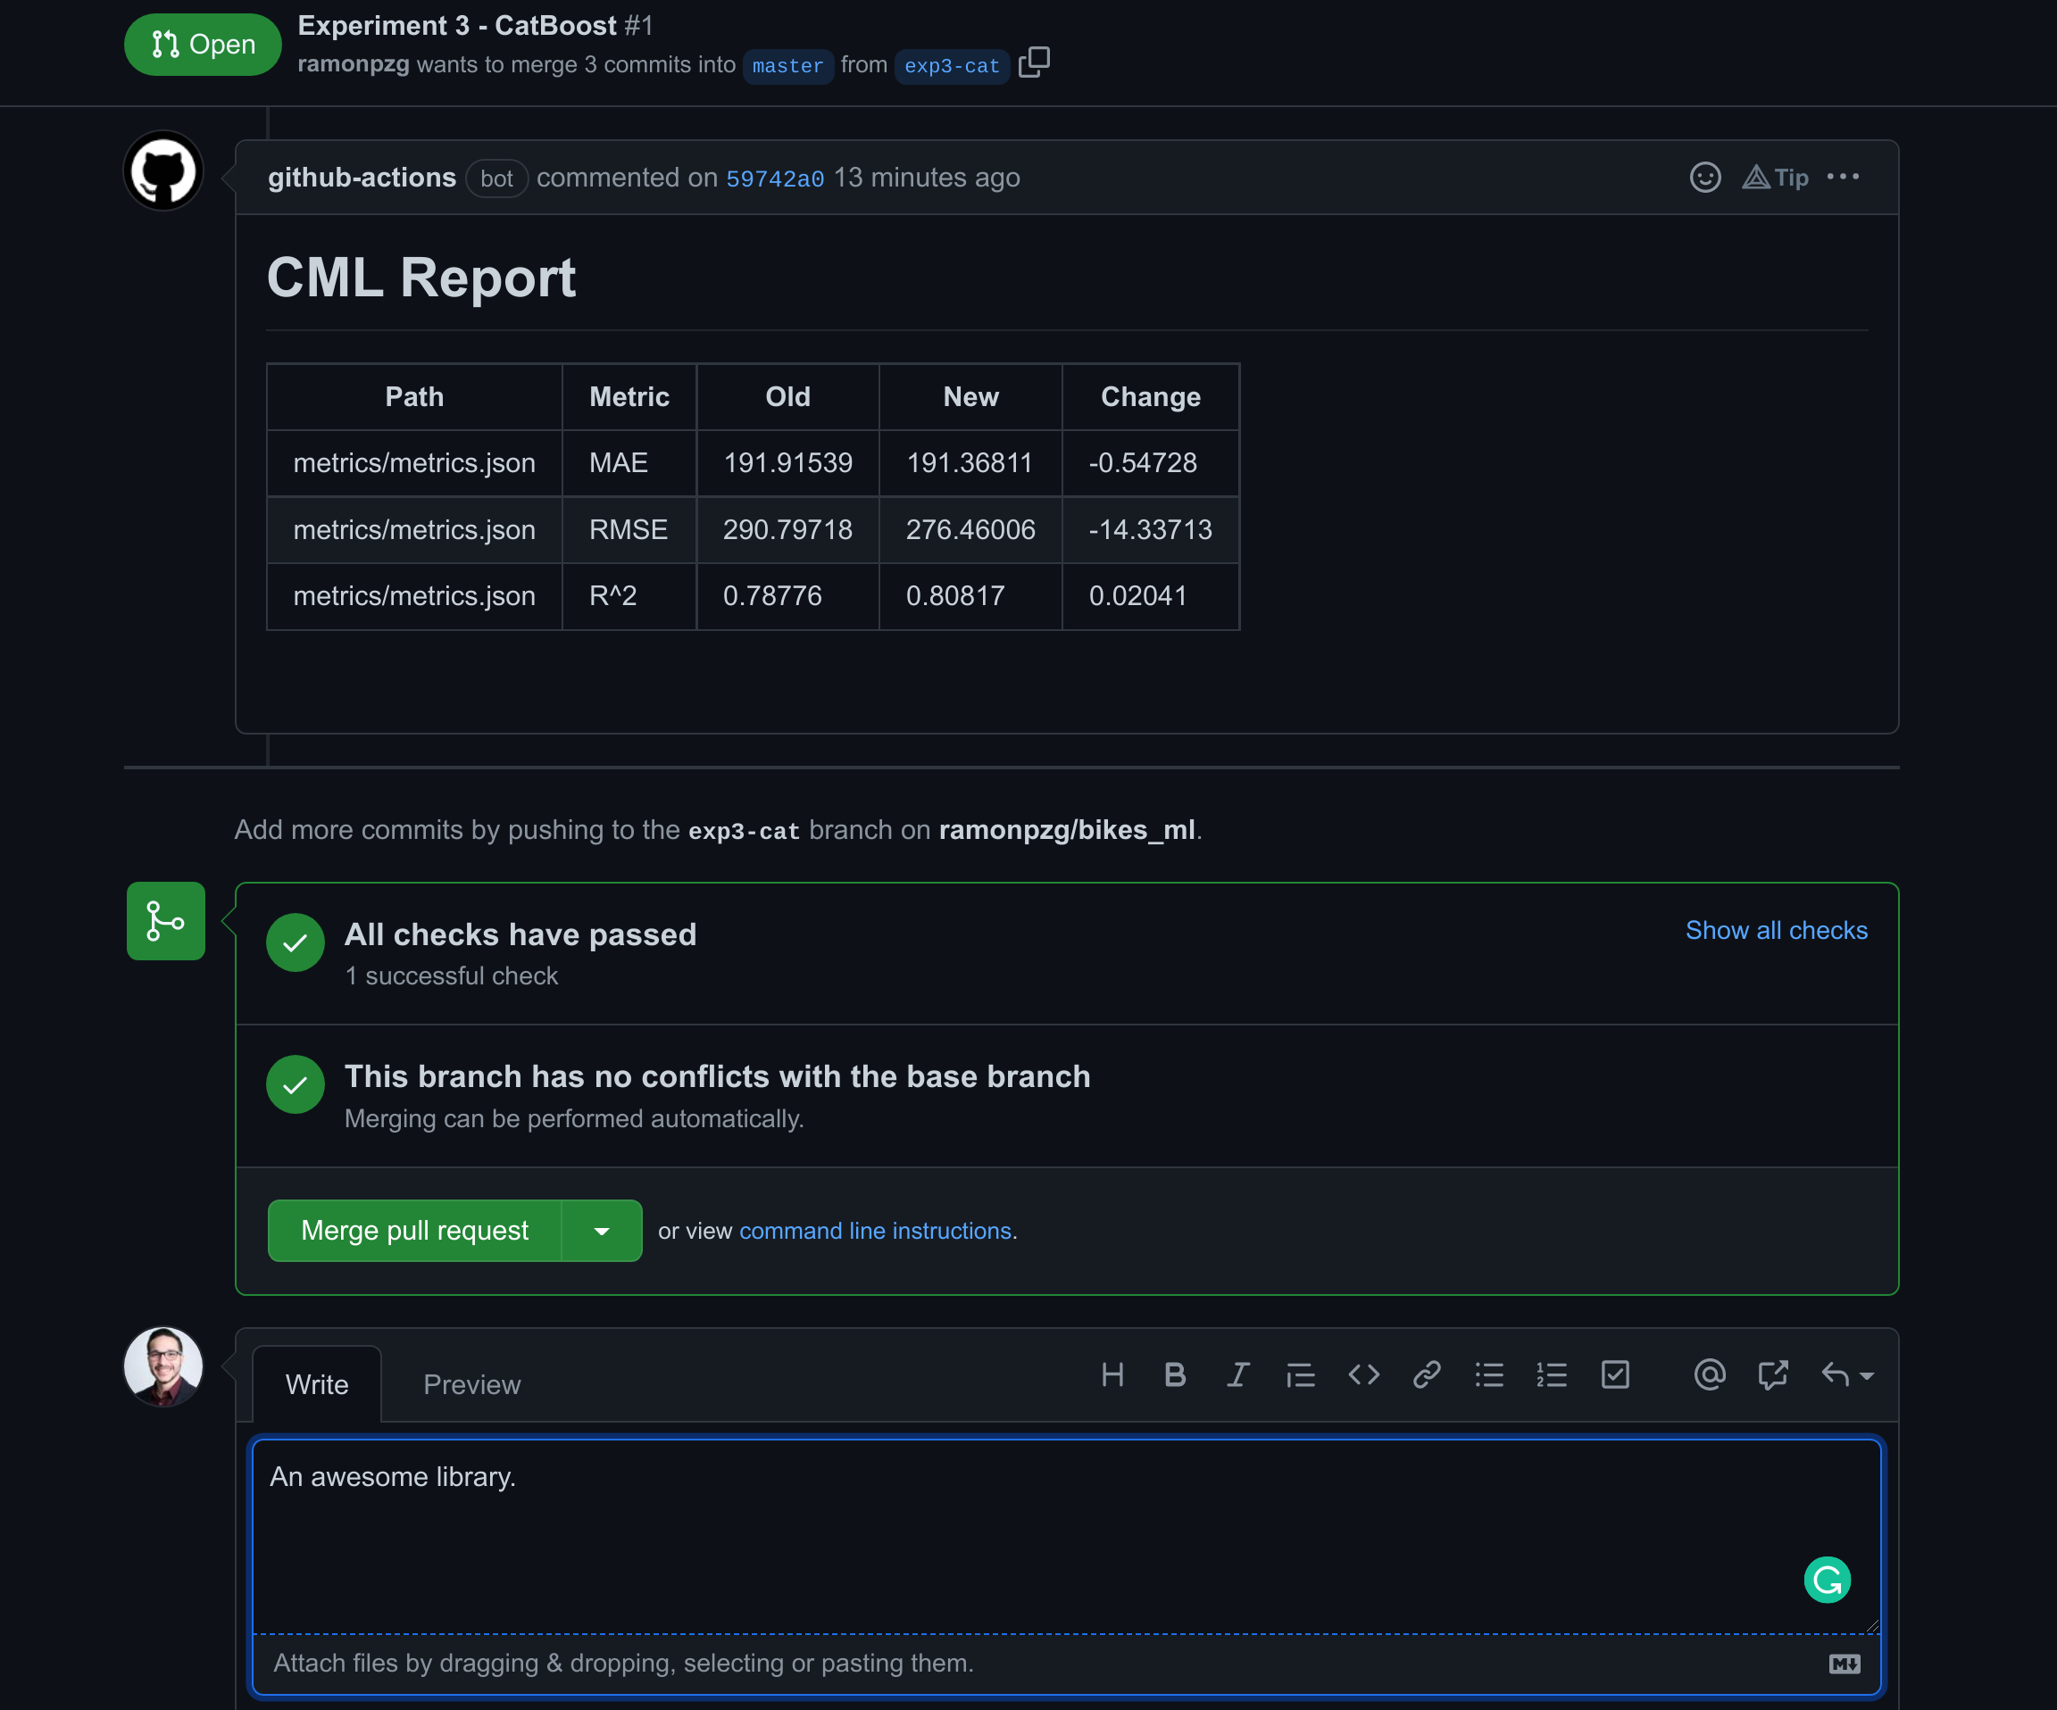This screenshot has width=2057, height=1710.
Task: Click the bot label badge
Action: click(496, 178)
